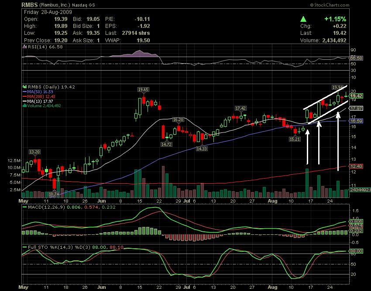371x291 pixels.
Task: Select the RMBS ticker symbol title
Action: click(x=30, y=5)
